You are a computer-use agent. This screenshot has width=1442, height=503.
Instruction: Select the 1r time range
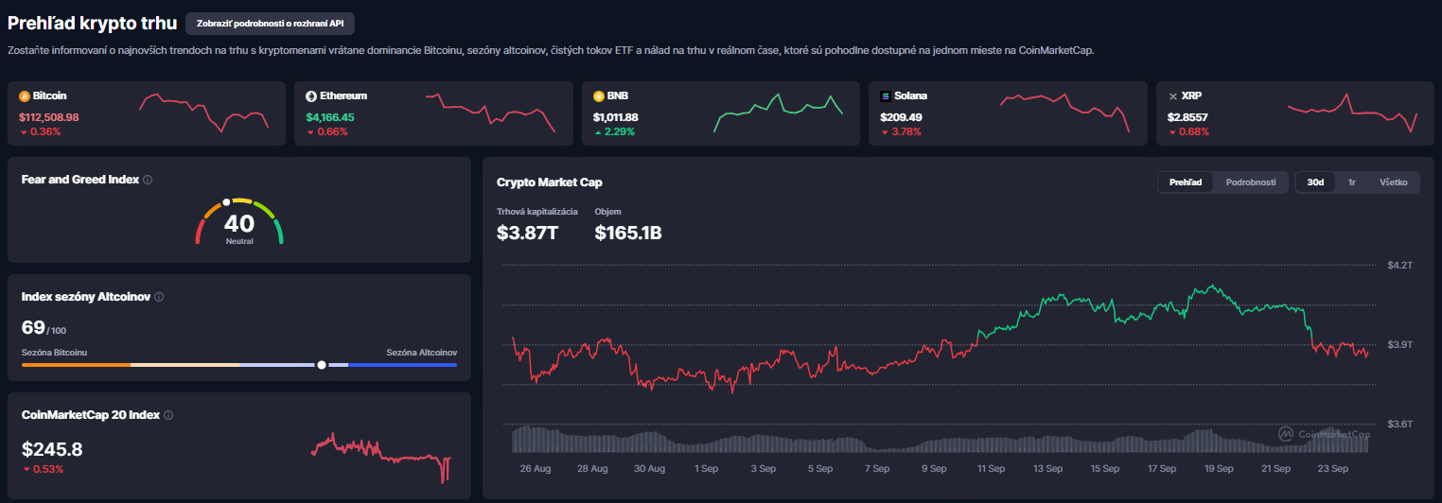tap(1352, 182)
